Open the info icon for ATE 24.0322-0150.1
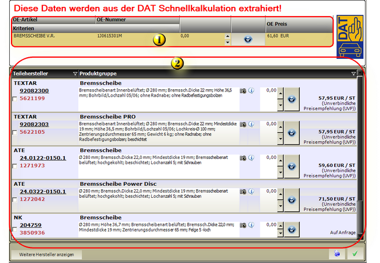Screen dimensions: 380x263 [251, 192]
